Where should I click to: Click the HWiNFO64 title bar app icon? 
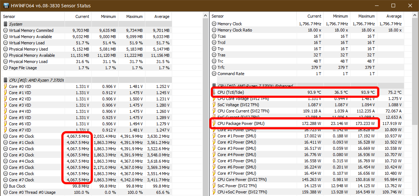pyautogui.click(x=6, y=5)
